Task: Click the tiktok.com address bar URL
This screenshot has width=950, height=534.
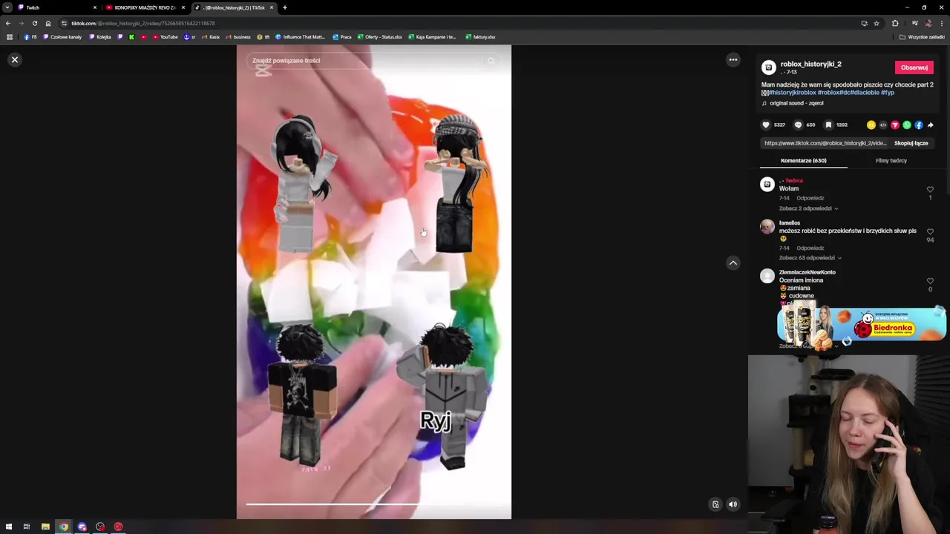Action: click(x=143, y=23)
